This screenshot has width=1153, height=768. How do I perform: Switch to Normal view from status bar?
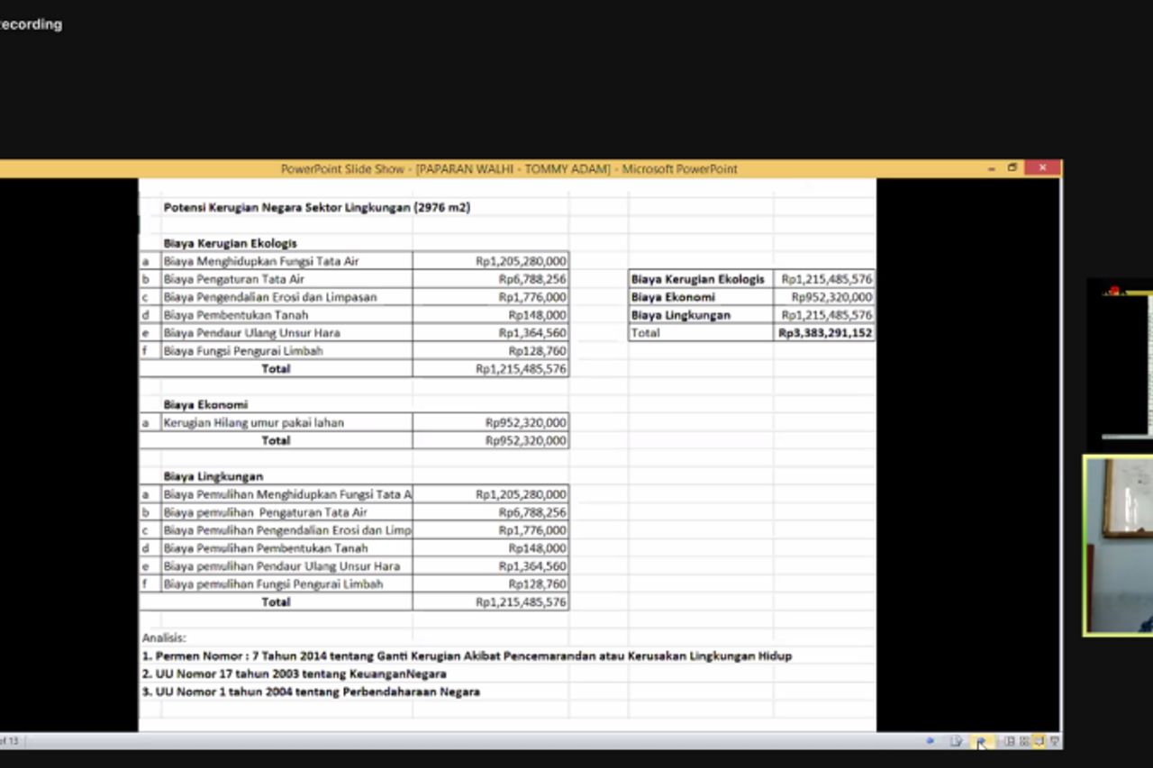tap(1009, 741)
